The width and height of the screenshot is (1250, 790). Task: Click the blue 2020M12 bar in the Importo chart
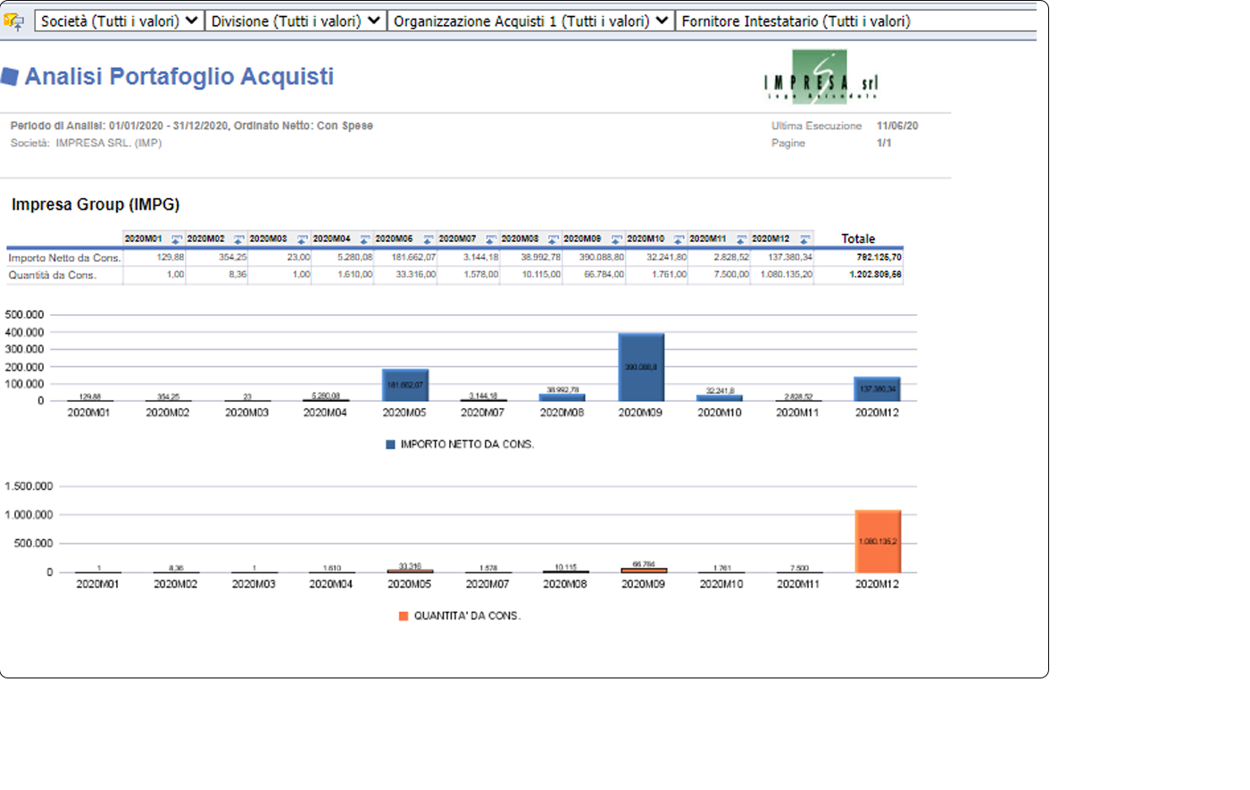tap(877, 388)
